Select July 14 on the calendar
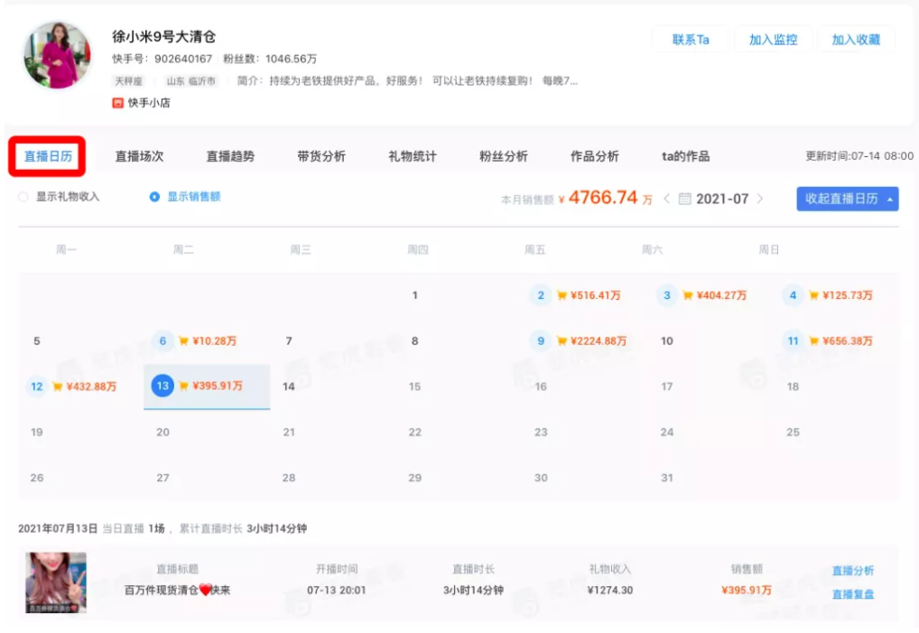The height and width of the screenshot is (633, 919). 289,386
